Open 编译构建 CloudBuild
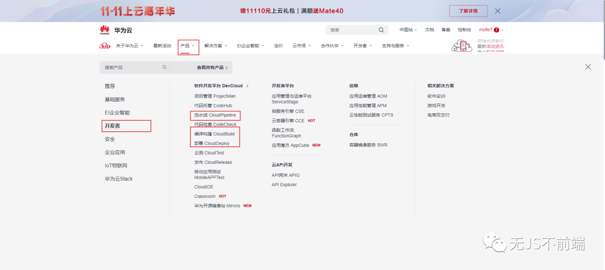 pos(214,134)
